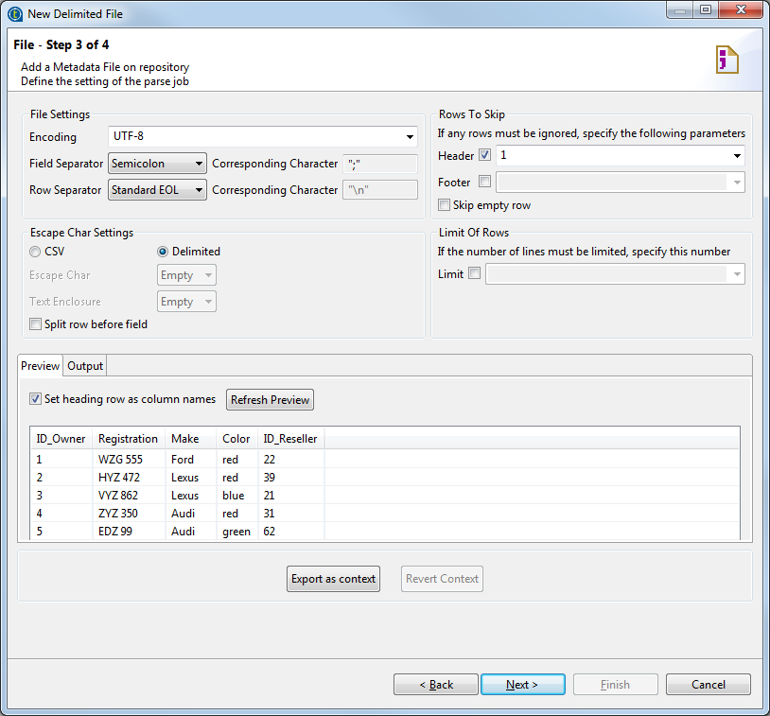Expand the Field Separator Semicolon dropdown
This screenshot has width=770, height=716.
coord(199,164)
